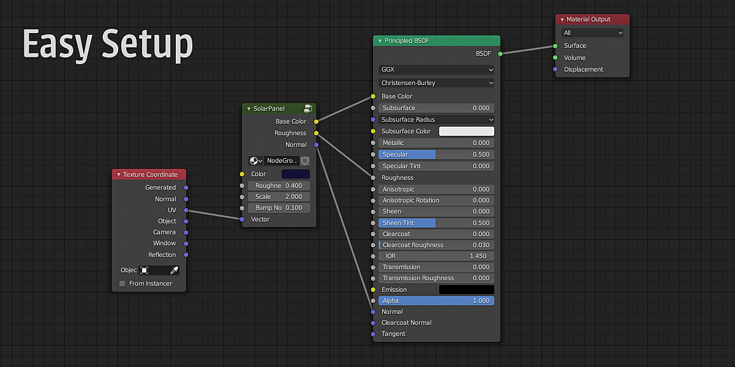This screenshot has height=367, width=735.
Task: Click the SolarPanel Color swatch
Action: point(295,174)
